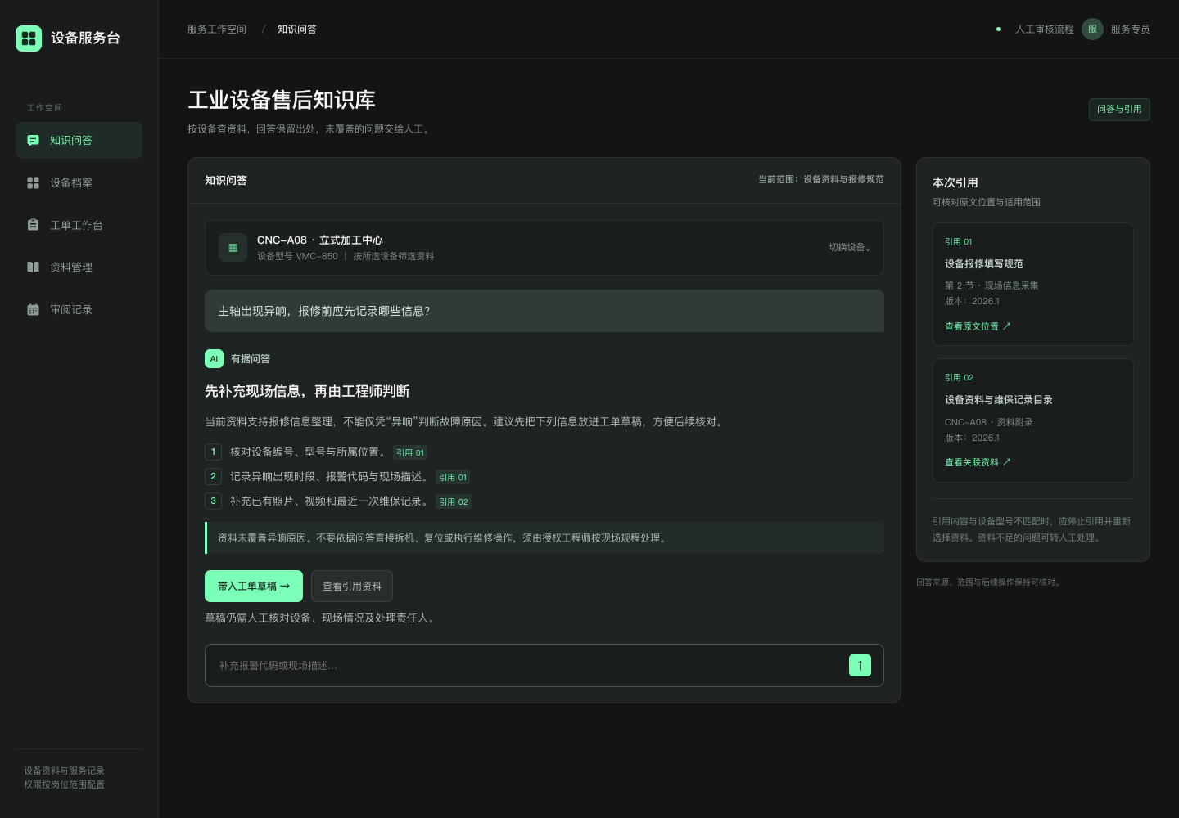1179x818 pixels.
Task: Open the 审阅记录 sidebar menu item
Action: [79, 310]
